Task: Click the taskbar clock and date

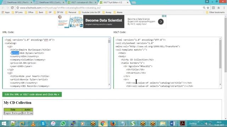Action: [x=219, y=123]
